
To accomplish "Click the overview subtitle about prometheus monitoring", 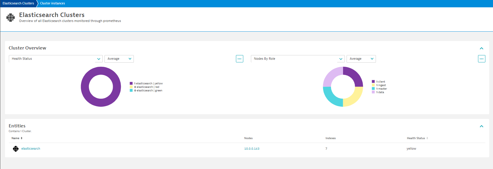I will pyautogui.click(x=70, y=21).
